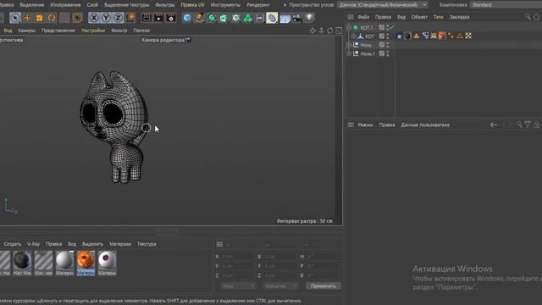Click the back arrow in attribute manager
The height and width of the screenshot is (305, 542).
click(x=493, y=125)
